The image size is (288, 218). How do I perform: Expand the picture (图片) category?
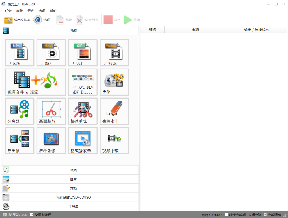click(73, 179)
